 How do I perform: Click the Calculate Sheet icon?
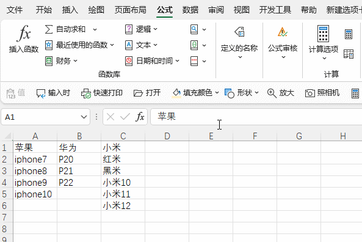pyautogui.click(x=349, y=54)
